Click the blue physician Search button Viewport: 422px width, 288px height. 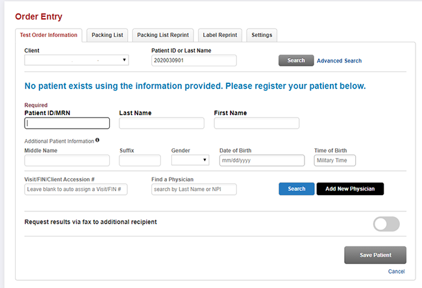[296, 189]
